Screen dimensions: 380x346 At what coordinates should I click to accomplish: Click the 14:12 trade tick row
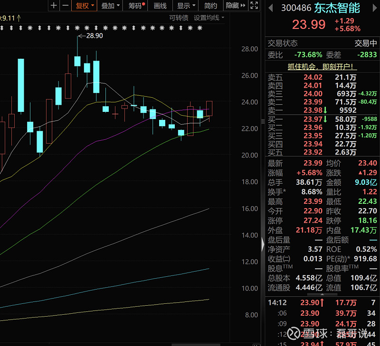(322, 302)
